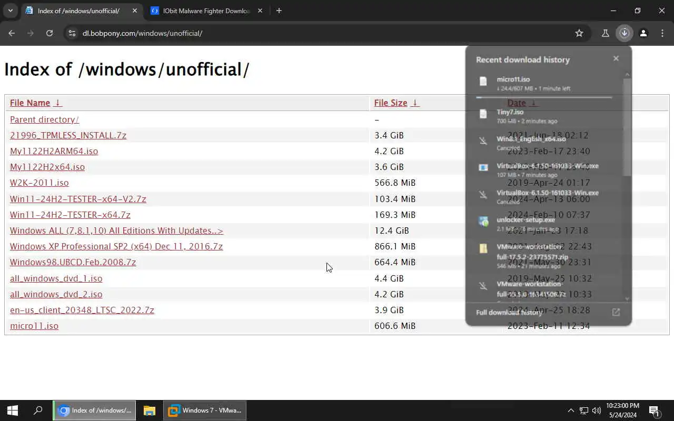Close the IObit Malware Fighter tab

pos(260,11)
